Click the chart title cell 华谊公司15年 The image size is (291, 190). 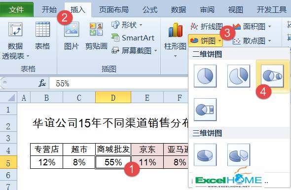click(x=110, y=123)
